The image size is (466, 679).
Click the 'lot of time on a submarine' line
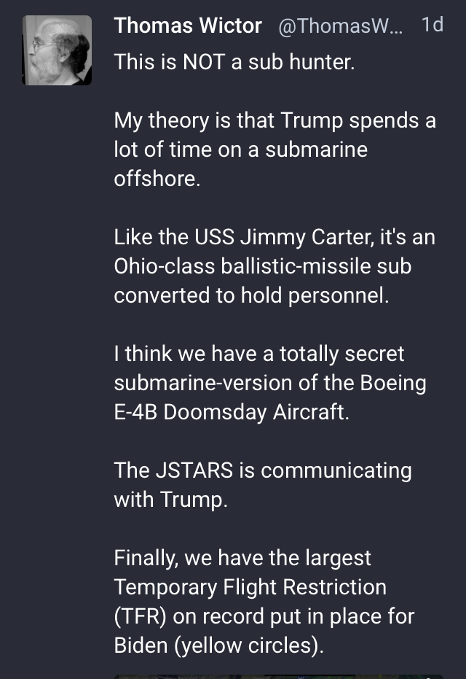pos(241,150)
